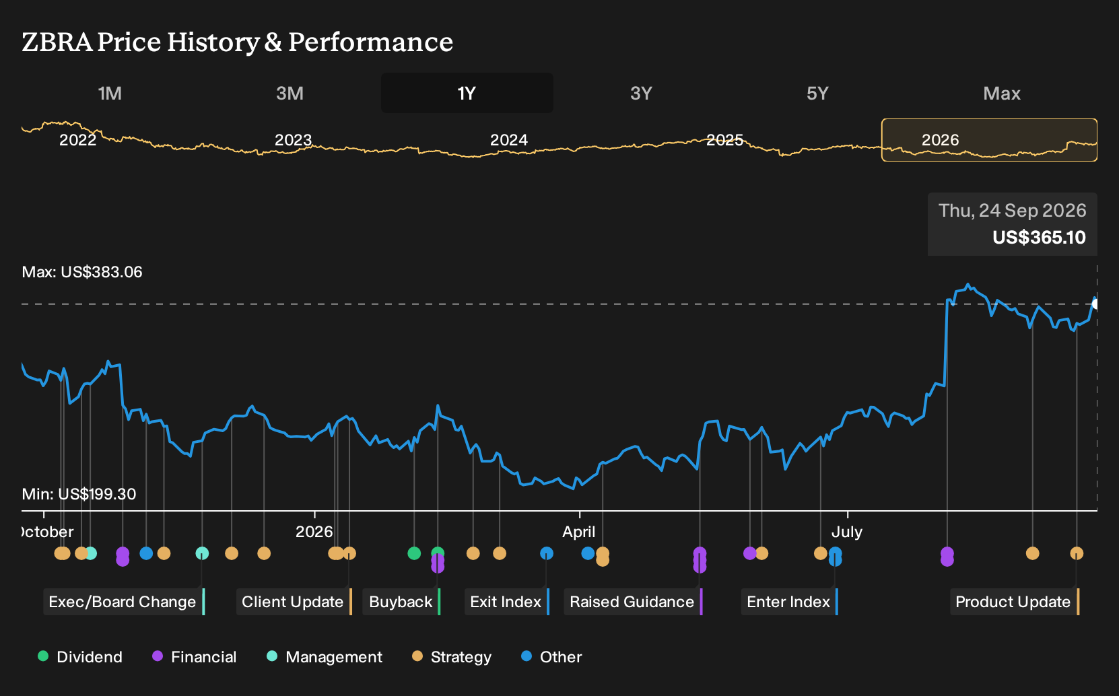
Task: Click the teal dot above Exec/Board Change
Action: pos(202,553)
